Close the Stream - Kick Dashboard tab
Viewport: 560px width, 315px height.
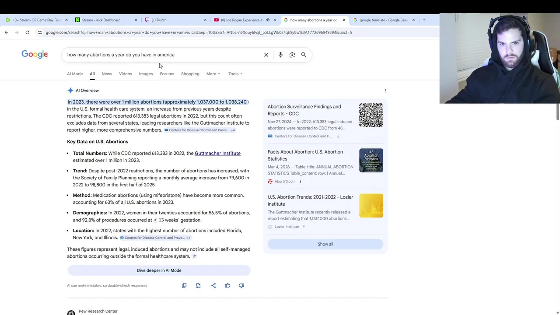(x=136, y=20)
